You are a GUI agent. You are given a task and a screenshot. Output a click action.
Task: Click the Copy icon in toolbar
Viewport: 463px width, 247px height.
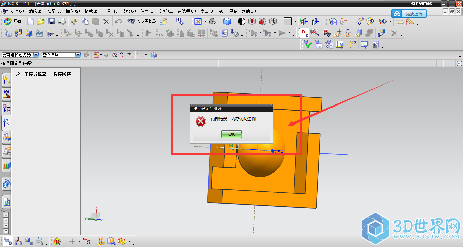point(85,21)
